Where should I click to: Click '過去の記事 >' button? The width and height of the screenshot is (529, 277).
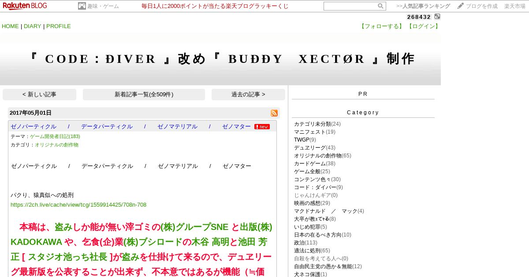coord(248,95)
